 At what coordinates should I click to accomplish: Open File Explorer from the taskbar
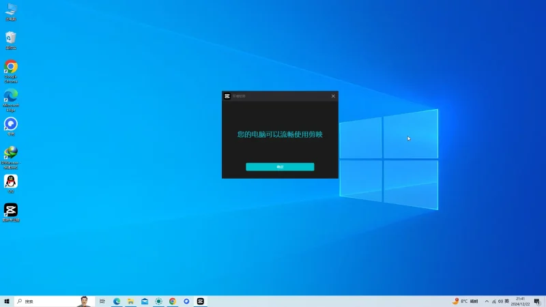click(x=130, y=301)
